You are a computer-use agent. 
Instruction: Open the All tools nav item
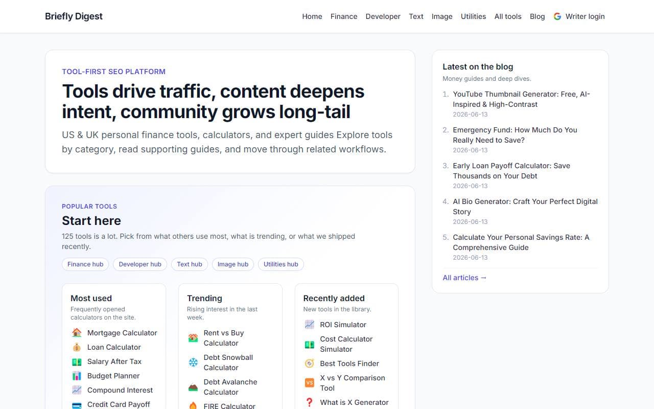508,16
